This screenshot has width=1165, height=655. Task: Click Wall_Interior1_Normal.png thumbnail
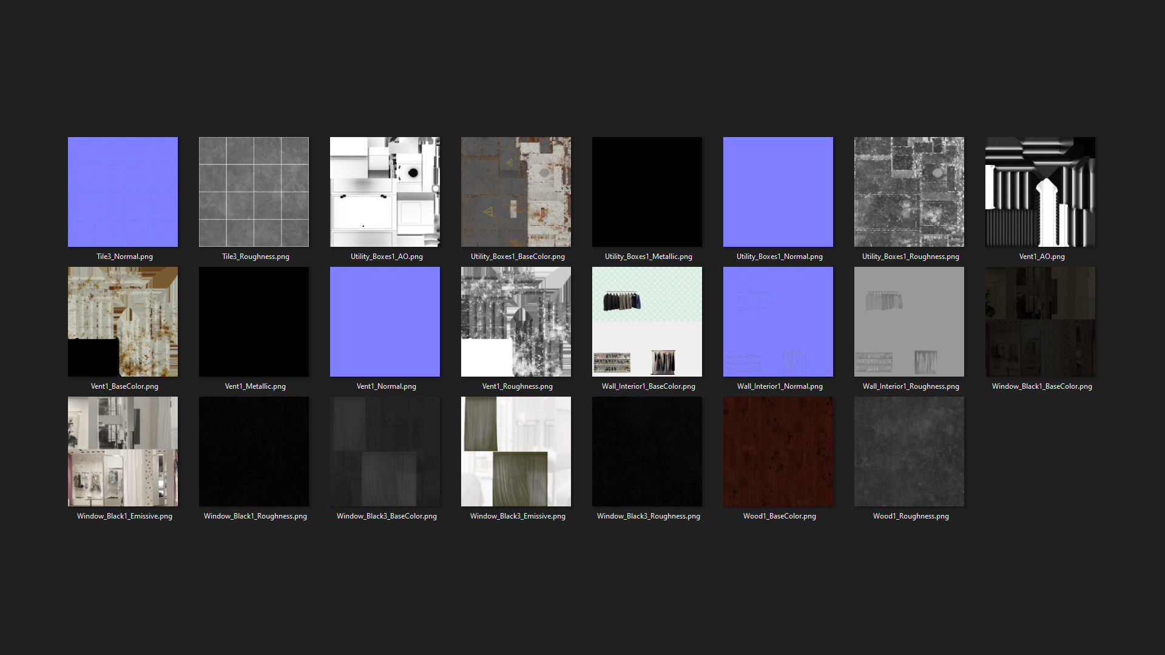click(778, 321)
